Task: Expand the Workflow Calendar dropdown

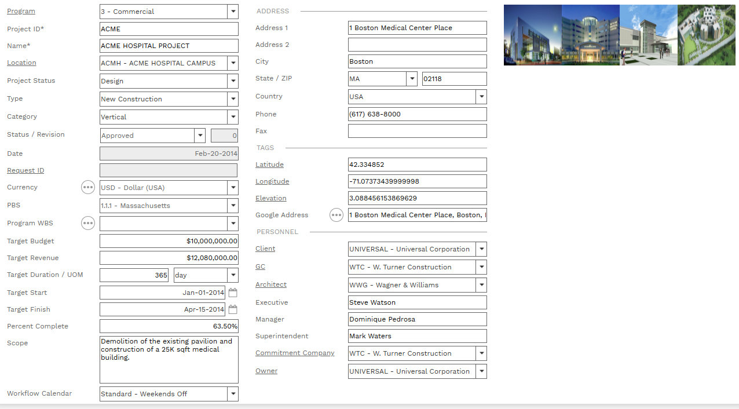Action: point(233,394)
